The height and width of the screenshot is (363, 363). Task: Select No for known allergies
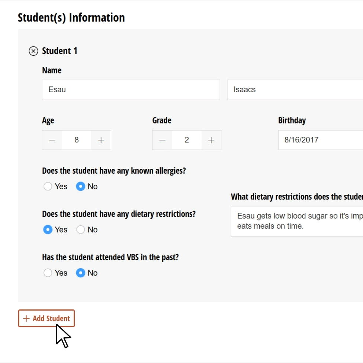pos(81,186)
